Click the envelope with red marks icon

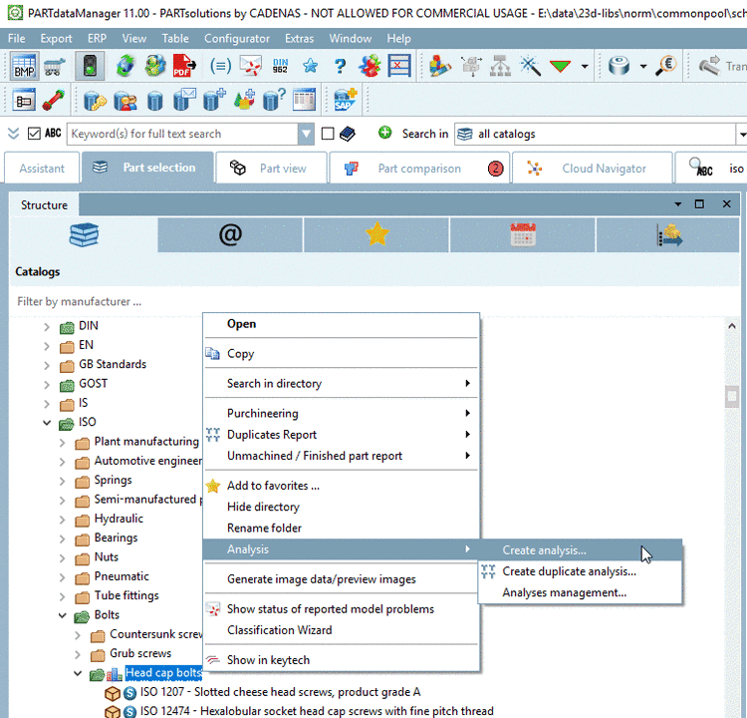point(251,66)
